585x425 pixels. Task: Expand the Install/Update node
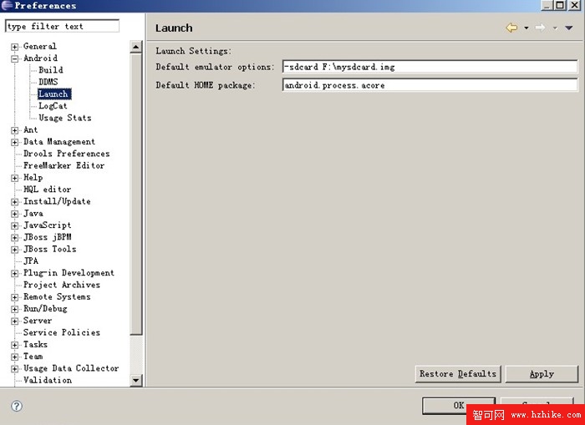(14, 202)
